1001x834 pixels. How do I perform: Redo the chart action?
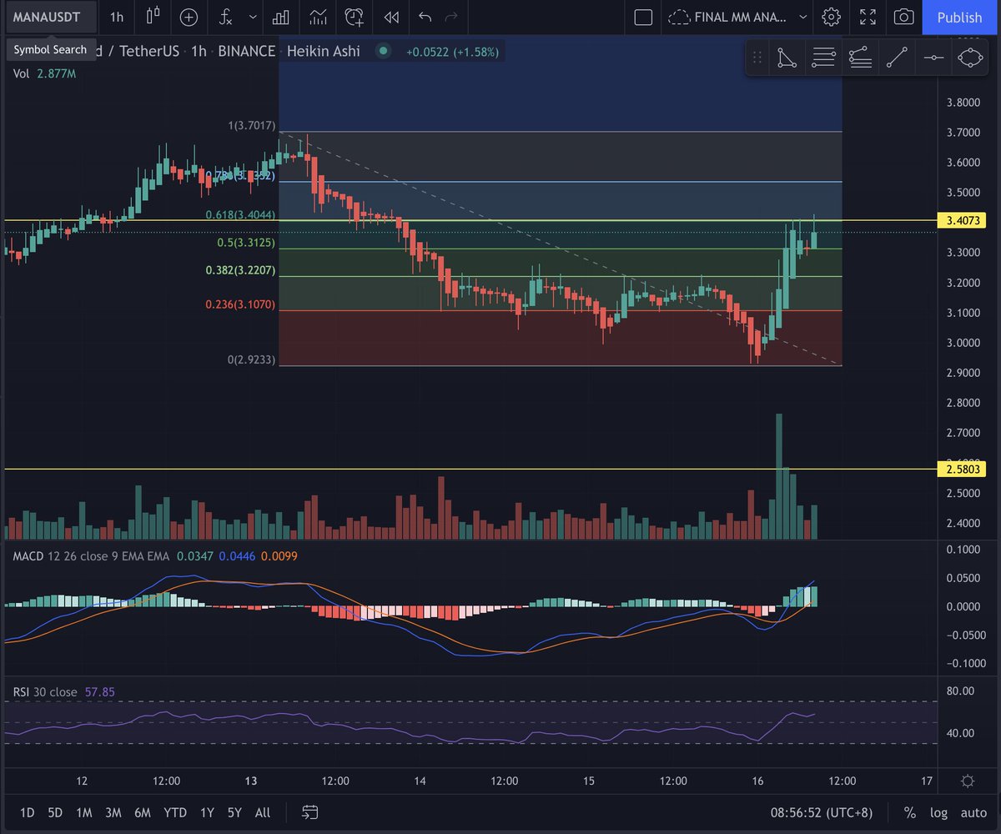click(x=452, y=17)
